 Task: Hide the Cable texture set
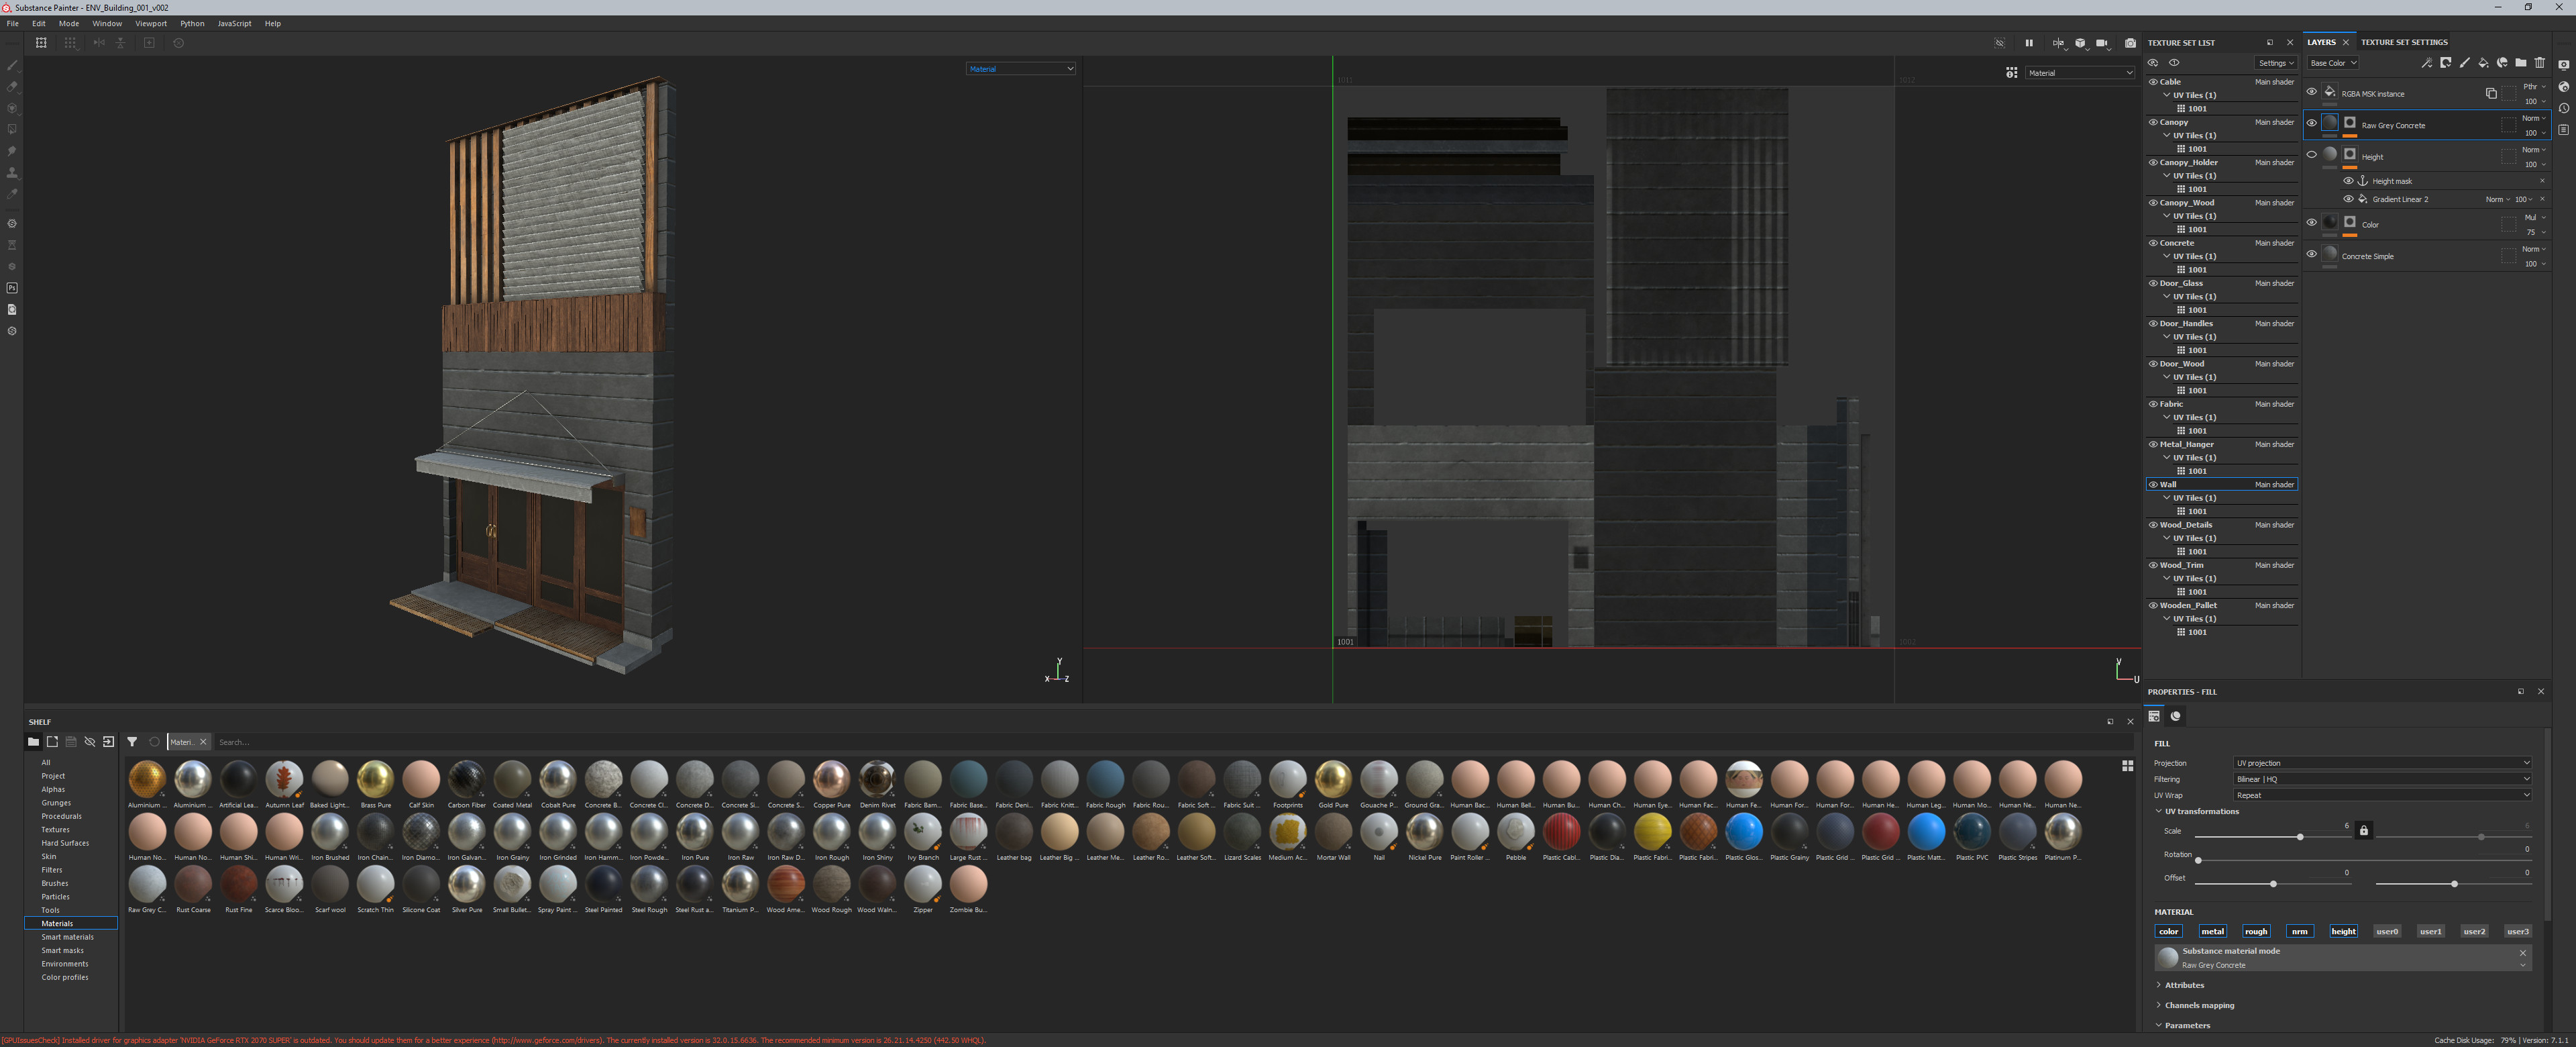click(x=2153, y=82)
